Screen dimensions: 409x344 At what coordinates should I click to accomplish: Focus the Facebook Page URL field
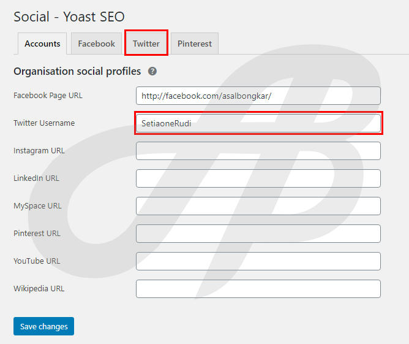258,96
